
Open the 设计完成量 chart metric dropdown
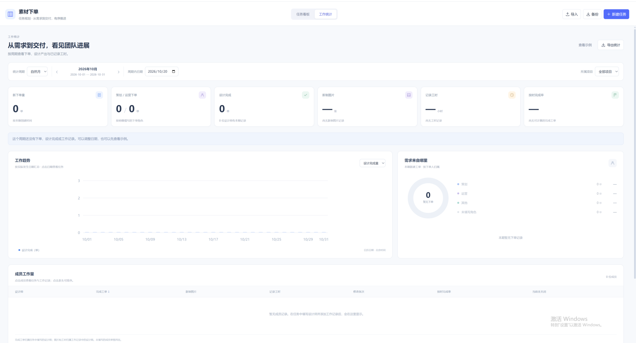(372, 163)
